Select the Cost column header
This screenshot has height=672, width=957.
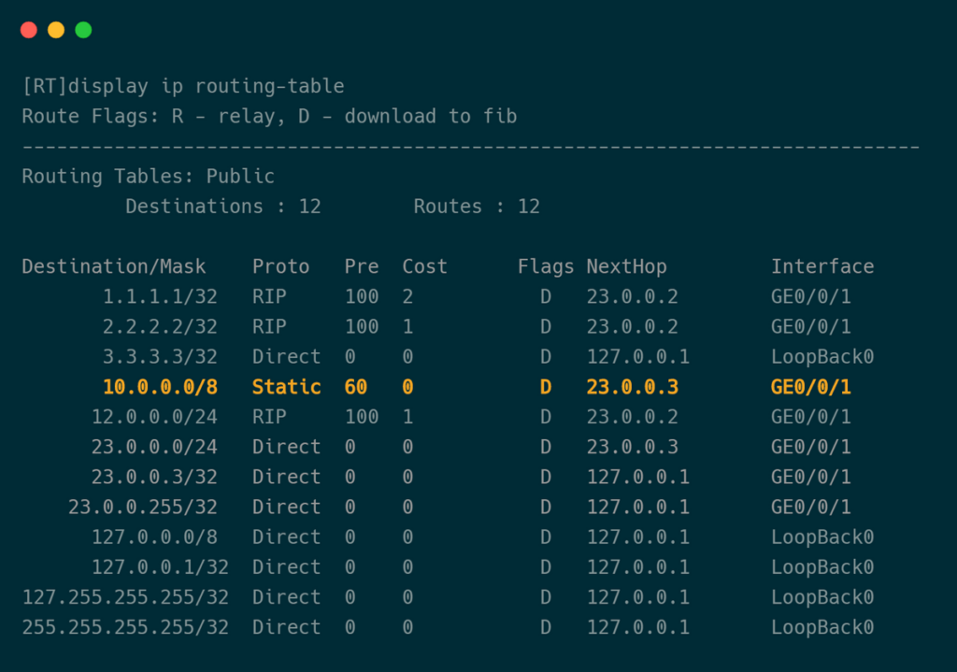424,266
